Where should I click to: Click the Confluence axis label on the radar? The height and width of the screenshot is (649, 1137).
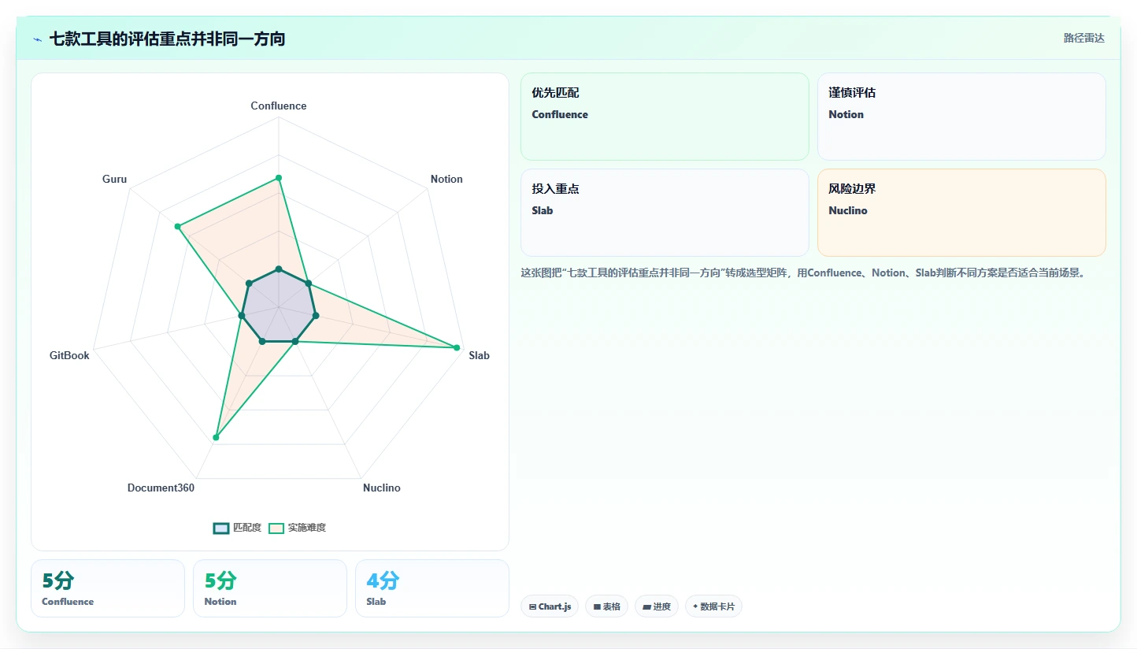click(x=279, y=106)
